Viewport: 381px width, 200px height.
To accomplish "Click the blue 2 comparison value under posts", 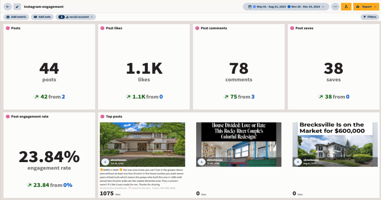I will click(x=63, y=97).
